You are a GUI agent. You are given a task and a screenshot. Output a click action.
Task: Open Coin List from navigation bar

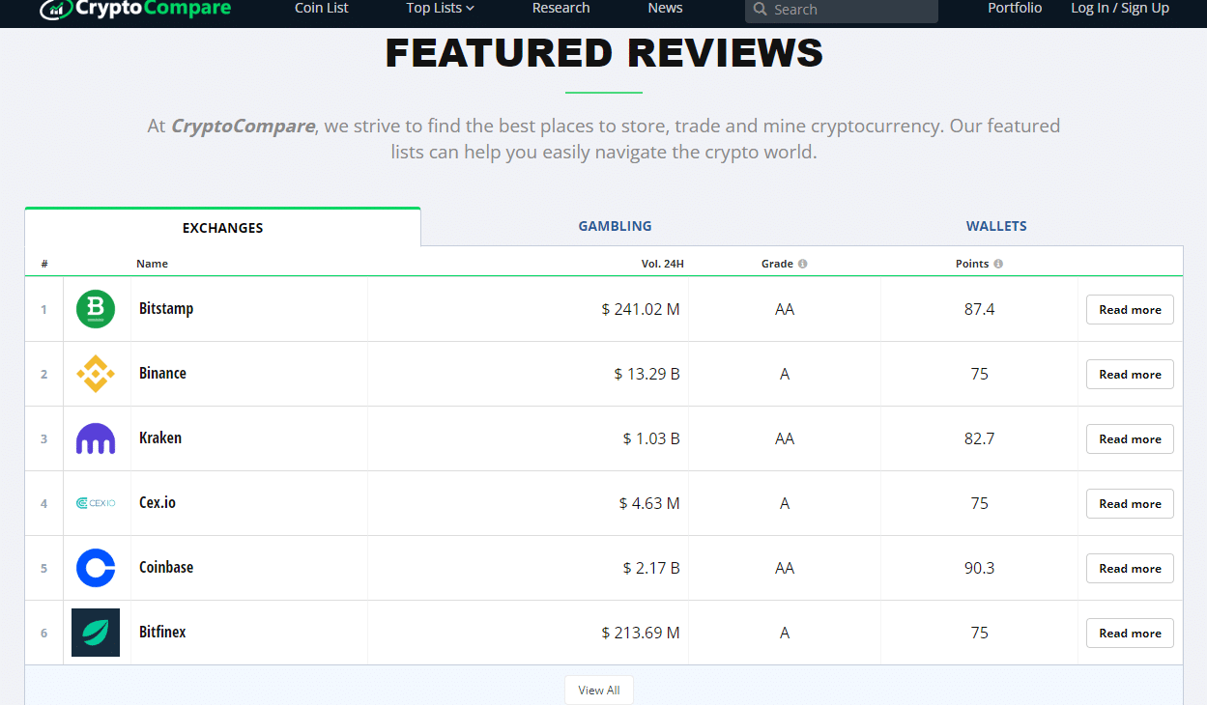[x=322, y=8]
